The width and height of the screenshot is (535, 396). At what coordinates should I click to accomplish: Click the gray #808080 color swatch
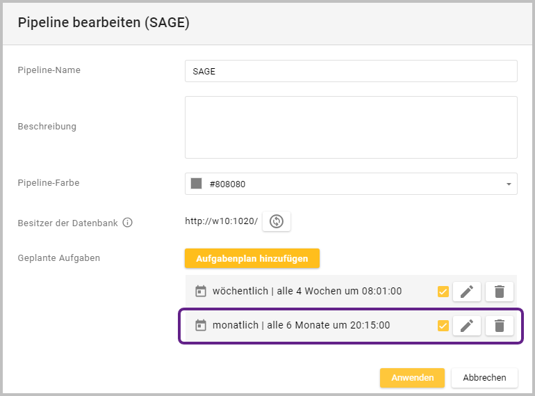coord(197,184)
